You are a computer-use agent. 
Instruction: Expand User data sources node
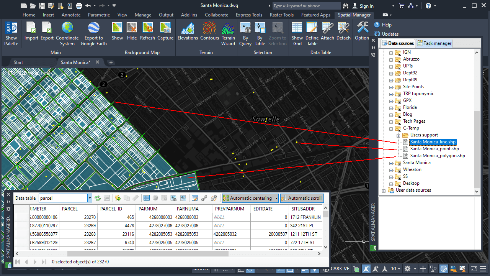384,191
